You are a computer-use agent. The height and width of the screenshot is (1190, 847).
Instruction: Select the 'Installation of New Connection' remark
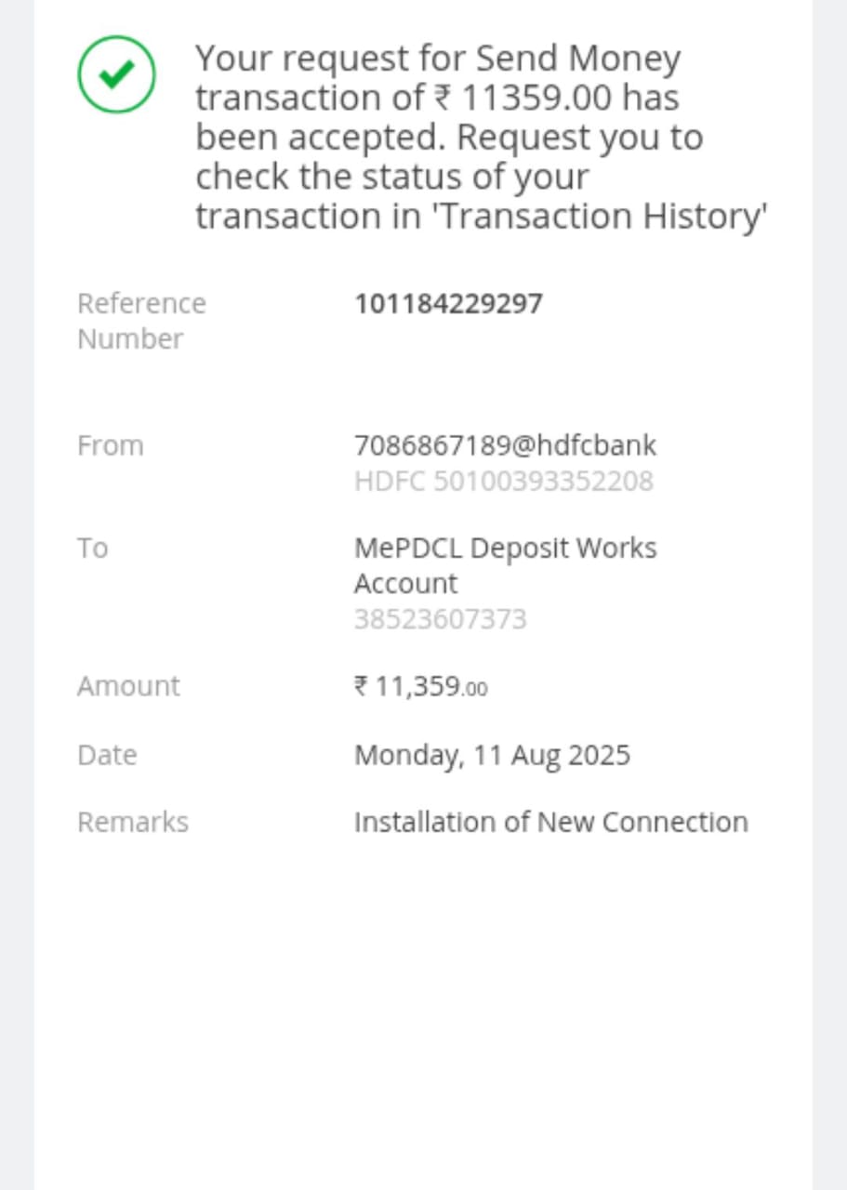[x=550, y=823]
